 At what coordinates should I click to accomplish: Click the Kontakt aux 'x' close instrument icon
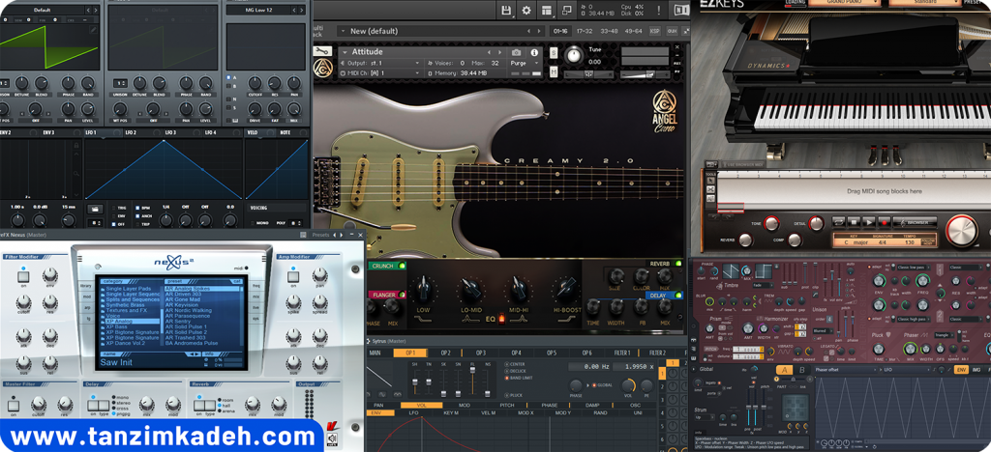(x=677, y=48)
